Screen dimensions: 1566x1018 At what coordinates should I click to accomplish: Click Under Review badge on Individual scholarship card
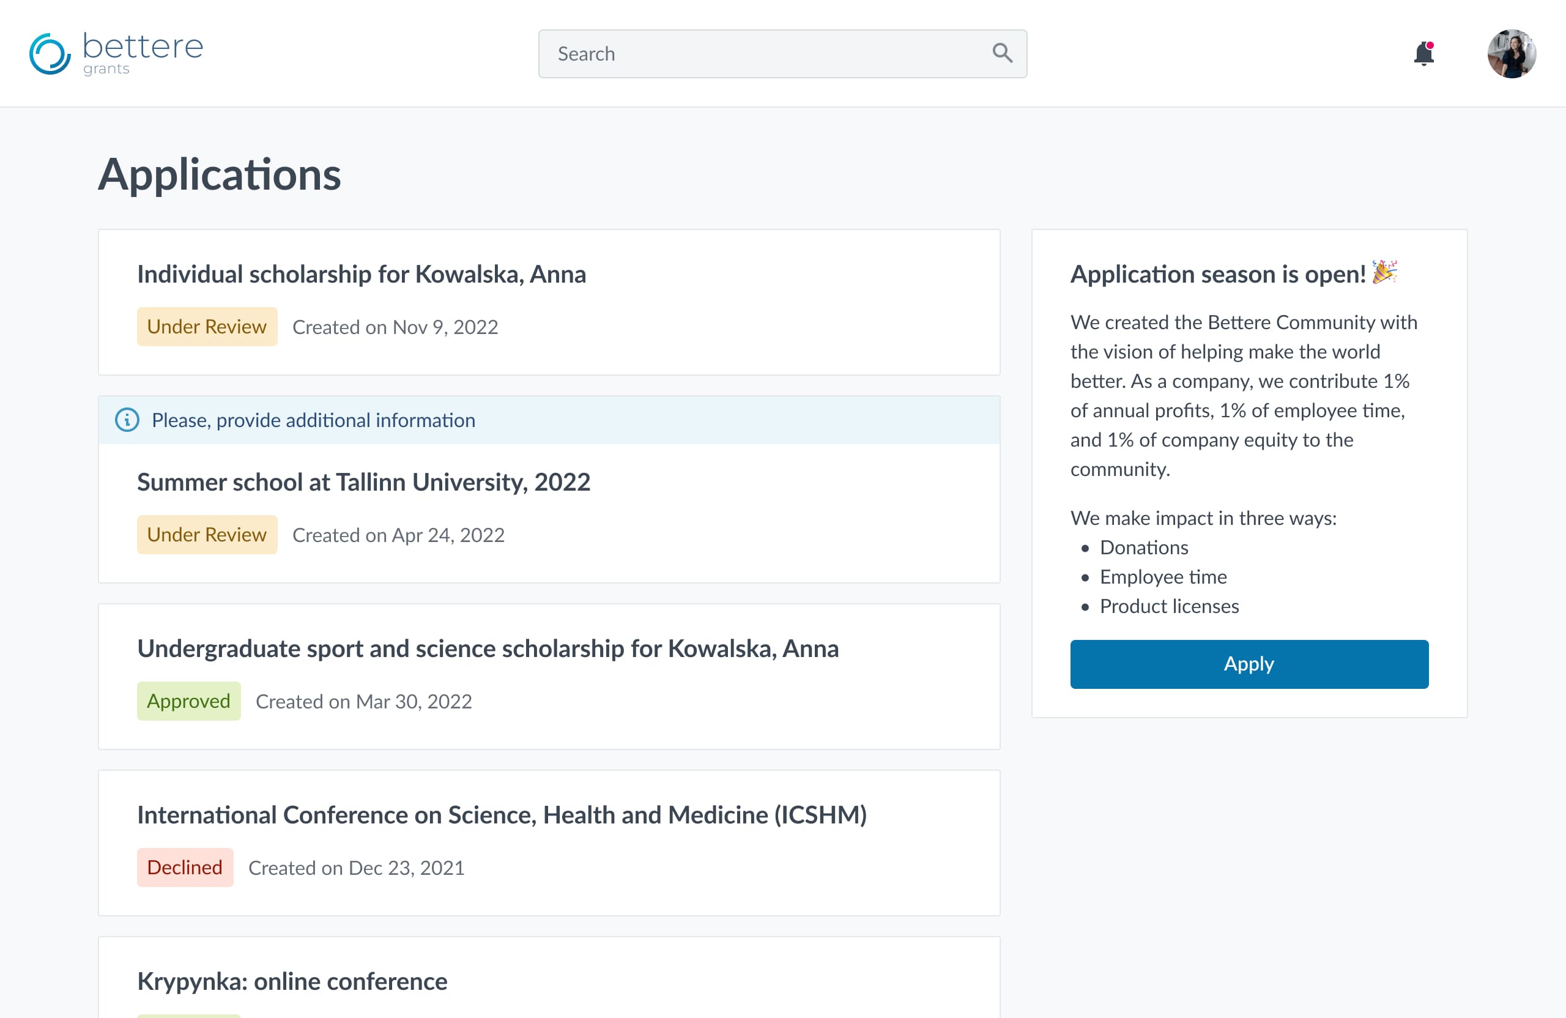click(207, 327)
